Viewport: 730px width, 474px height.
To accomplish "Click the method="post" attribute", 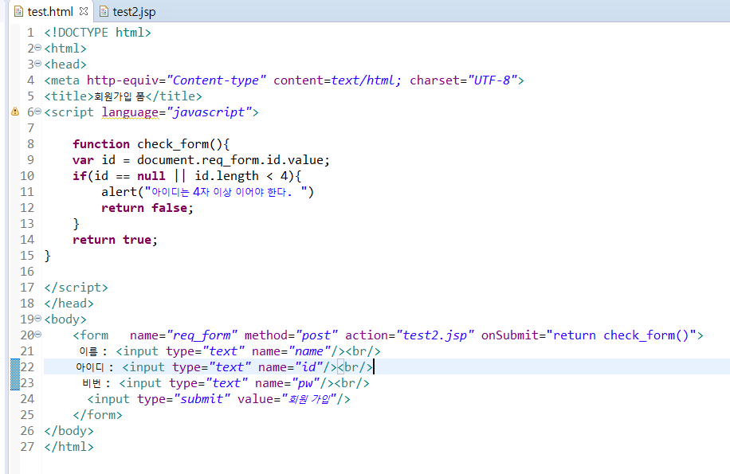I will point(291,335).
